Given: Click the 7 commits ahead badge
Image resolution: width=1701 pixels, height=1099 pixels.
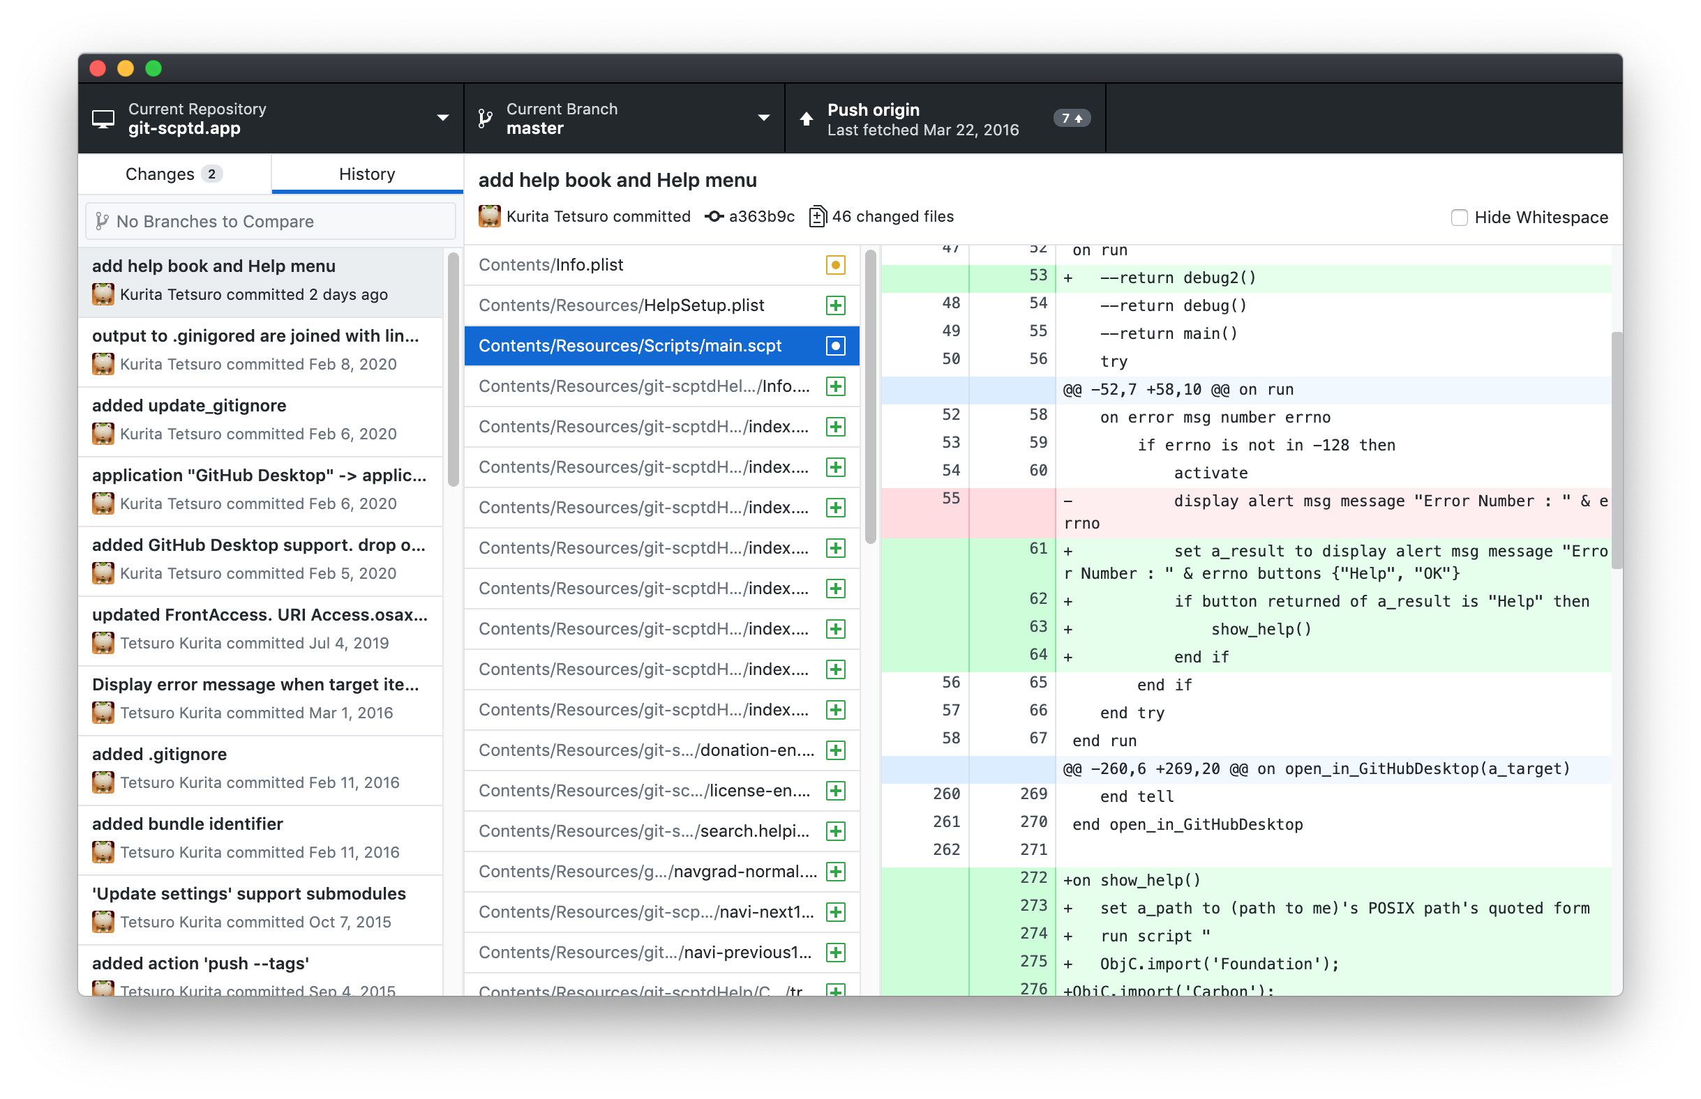Looking at the screenshot, I should pyautogui.click(x=1072, y=119).
